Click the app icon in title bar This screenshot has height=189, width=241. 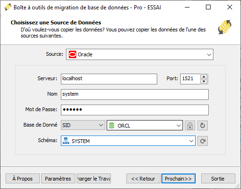click(8, 7)
